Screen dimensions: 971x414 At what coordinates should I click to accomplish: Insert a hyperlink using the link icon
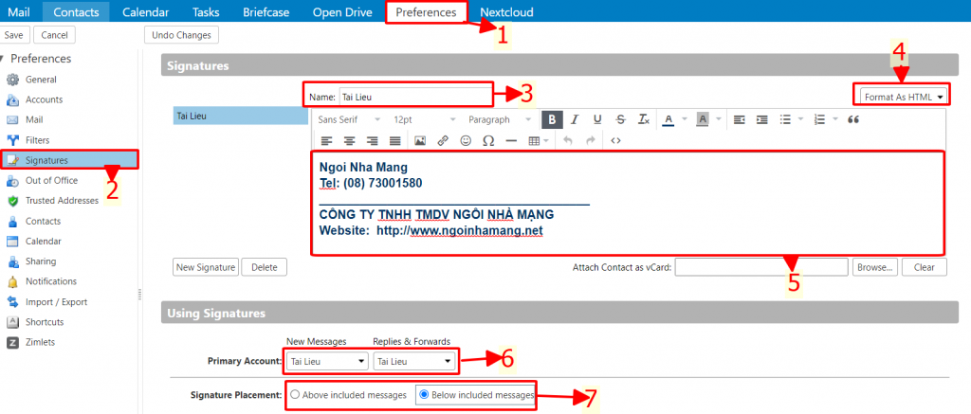443,140
